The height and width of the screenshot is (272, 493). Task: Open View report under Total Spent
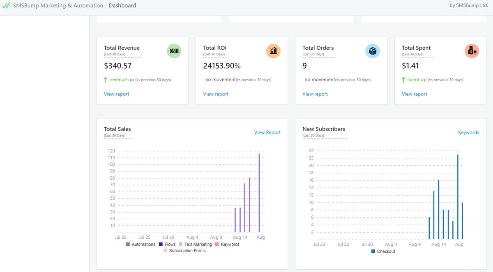pyautogui.click(x=415, y=94)
